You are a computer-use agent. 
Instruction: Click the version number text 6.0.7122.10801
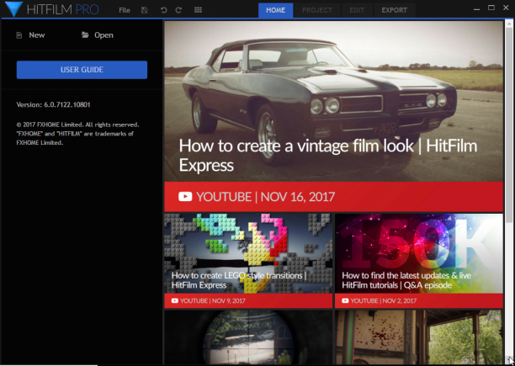coord(67,104)
